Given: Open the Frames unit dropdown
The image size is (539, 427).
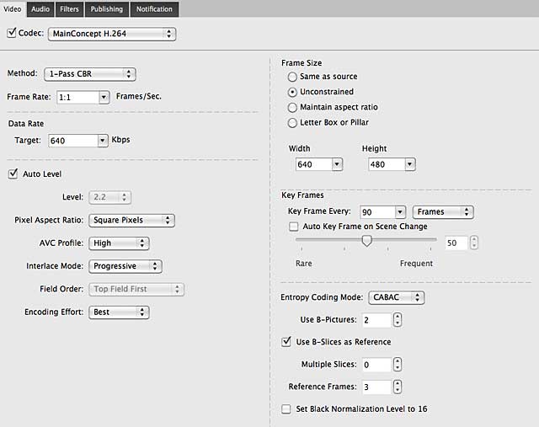Looking at the screenshot, I should pos(443,212).
